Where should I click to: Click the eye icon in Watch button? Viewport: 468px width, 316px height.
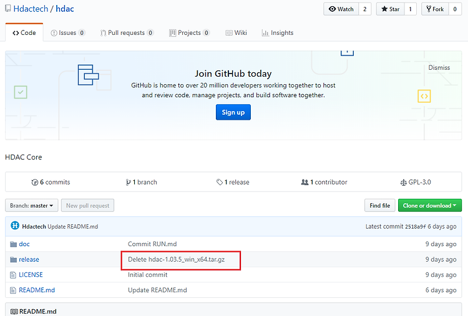coord(332,9)
